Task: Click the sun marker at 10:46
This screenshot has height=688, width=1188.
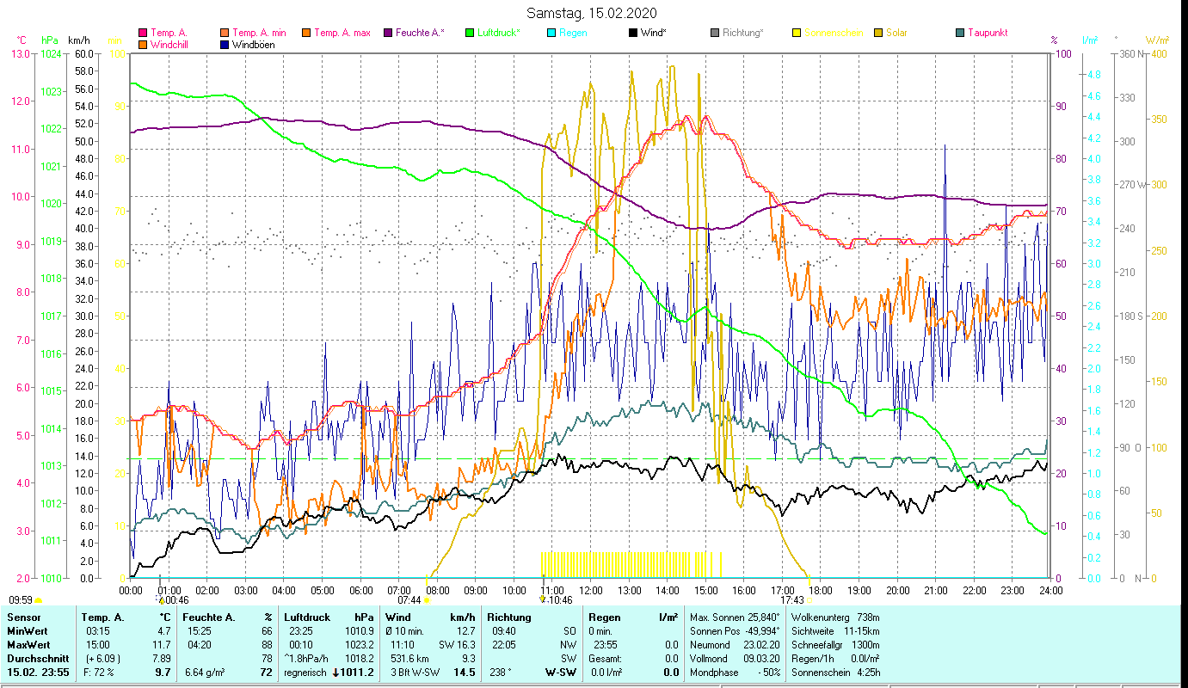Action: click(x=542, y=600)
